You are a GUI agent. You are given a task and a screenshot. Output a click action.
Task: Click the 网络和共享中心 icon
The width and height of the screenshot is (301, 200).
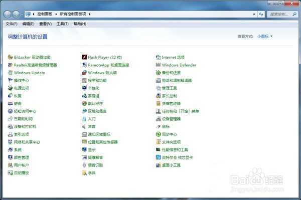10,142
